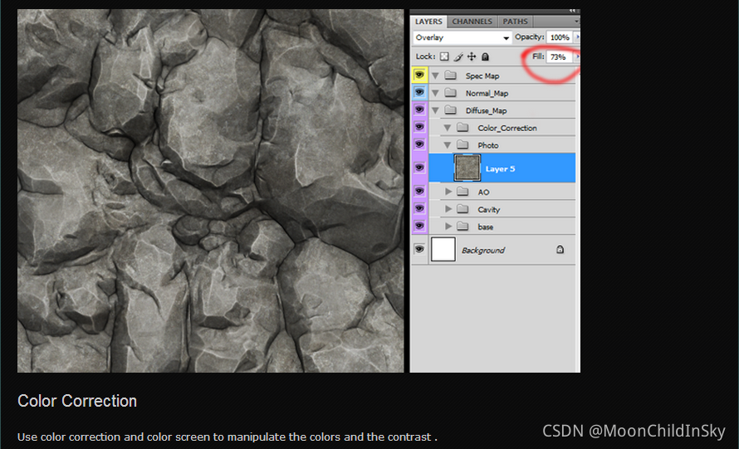Viewport: 739px width, 449px height.
Task: Toggle lock transparent pixels icon
Action: tap(444, 56)
